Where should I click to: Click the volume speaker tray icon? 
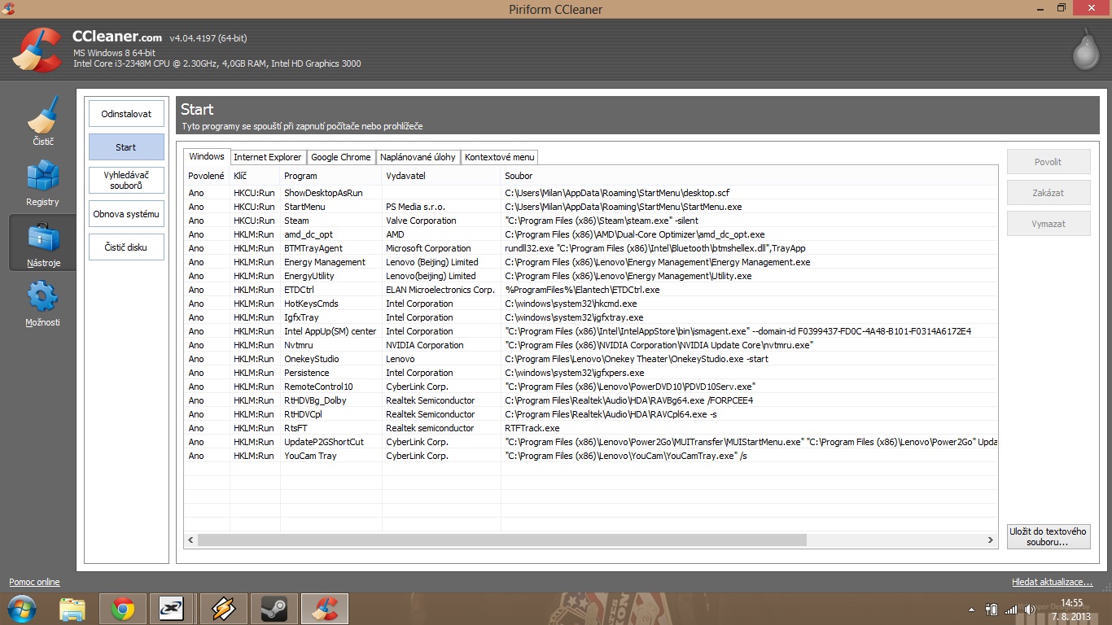point(1029,609)
